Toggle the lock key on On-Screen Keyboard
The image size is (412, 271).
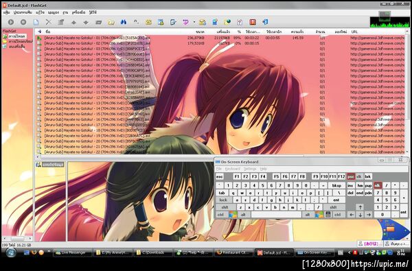pos(223,200)
